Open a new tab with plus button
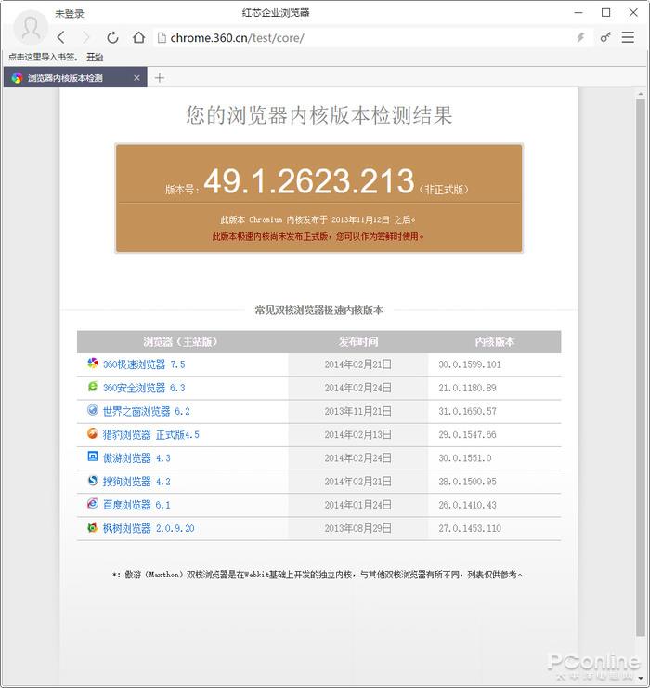650x688 pixels. coord(159,78)
